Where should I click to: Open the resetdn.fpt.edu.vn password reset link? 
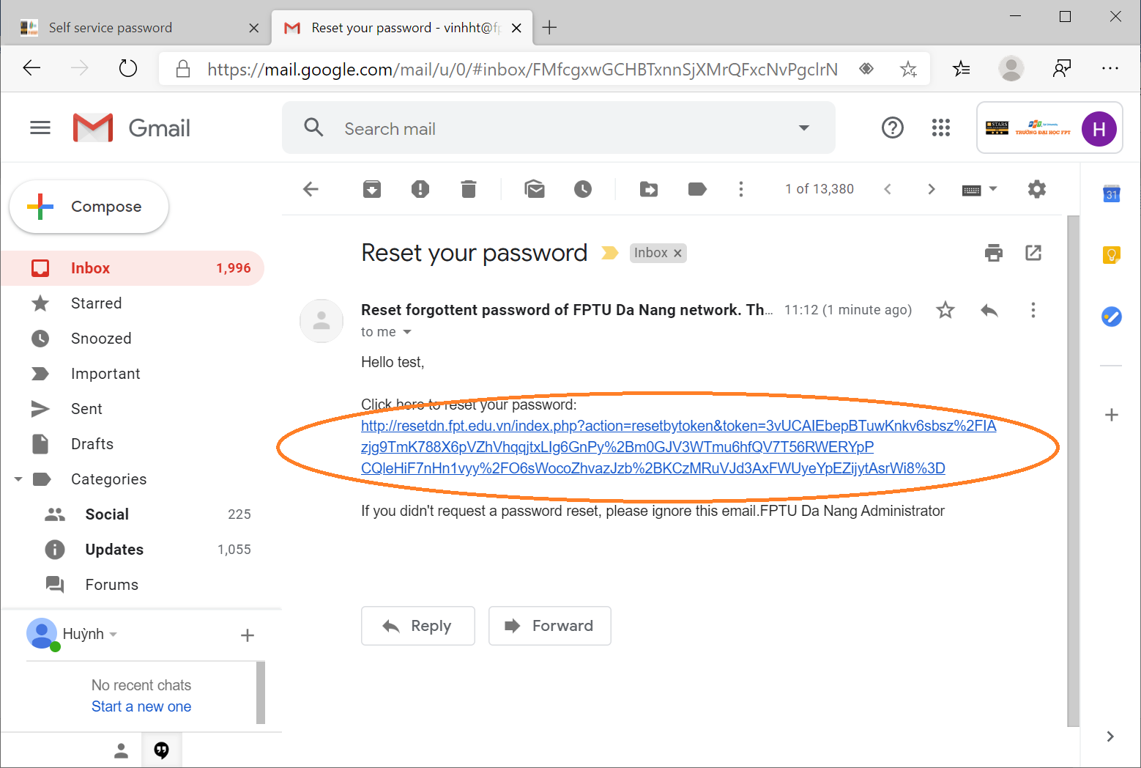tap(678, 426)
